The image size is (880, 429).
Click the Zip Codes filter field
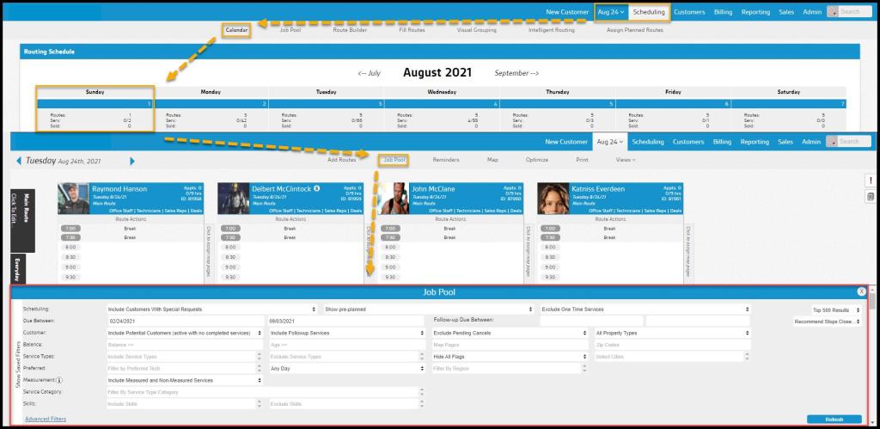coord(673,344)
